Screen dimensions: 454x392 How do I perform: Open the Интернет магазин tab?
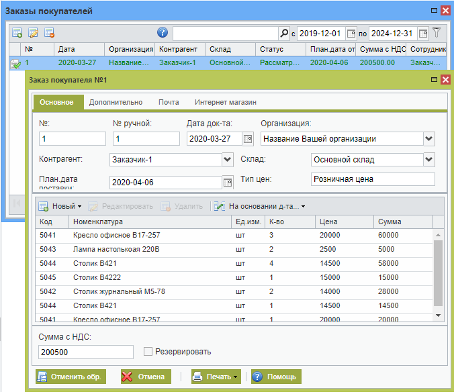[x=225, y=102]
